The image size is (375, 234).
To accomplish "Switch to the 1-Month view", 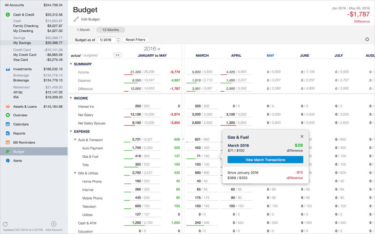I will [83, 30].
